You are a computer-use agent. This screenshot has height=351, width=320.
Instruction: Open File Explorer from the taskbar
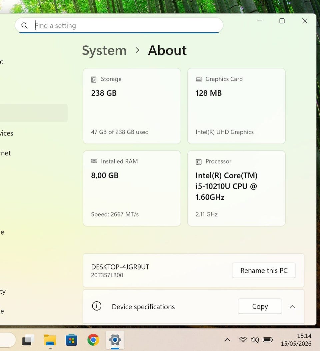(50, 340)
